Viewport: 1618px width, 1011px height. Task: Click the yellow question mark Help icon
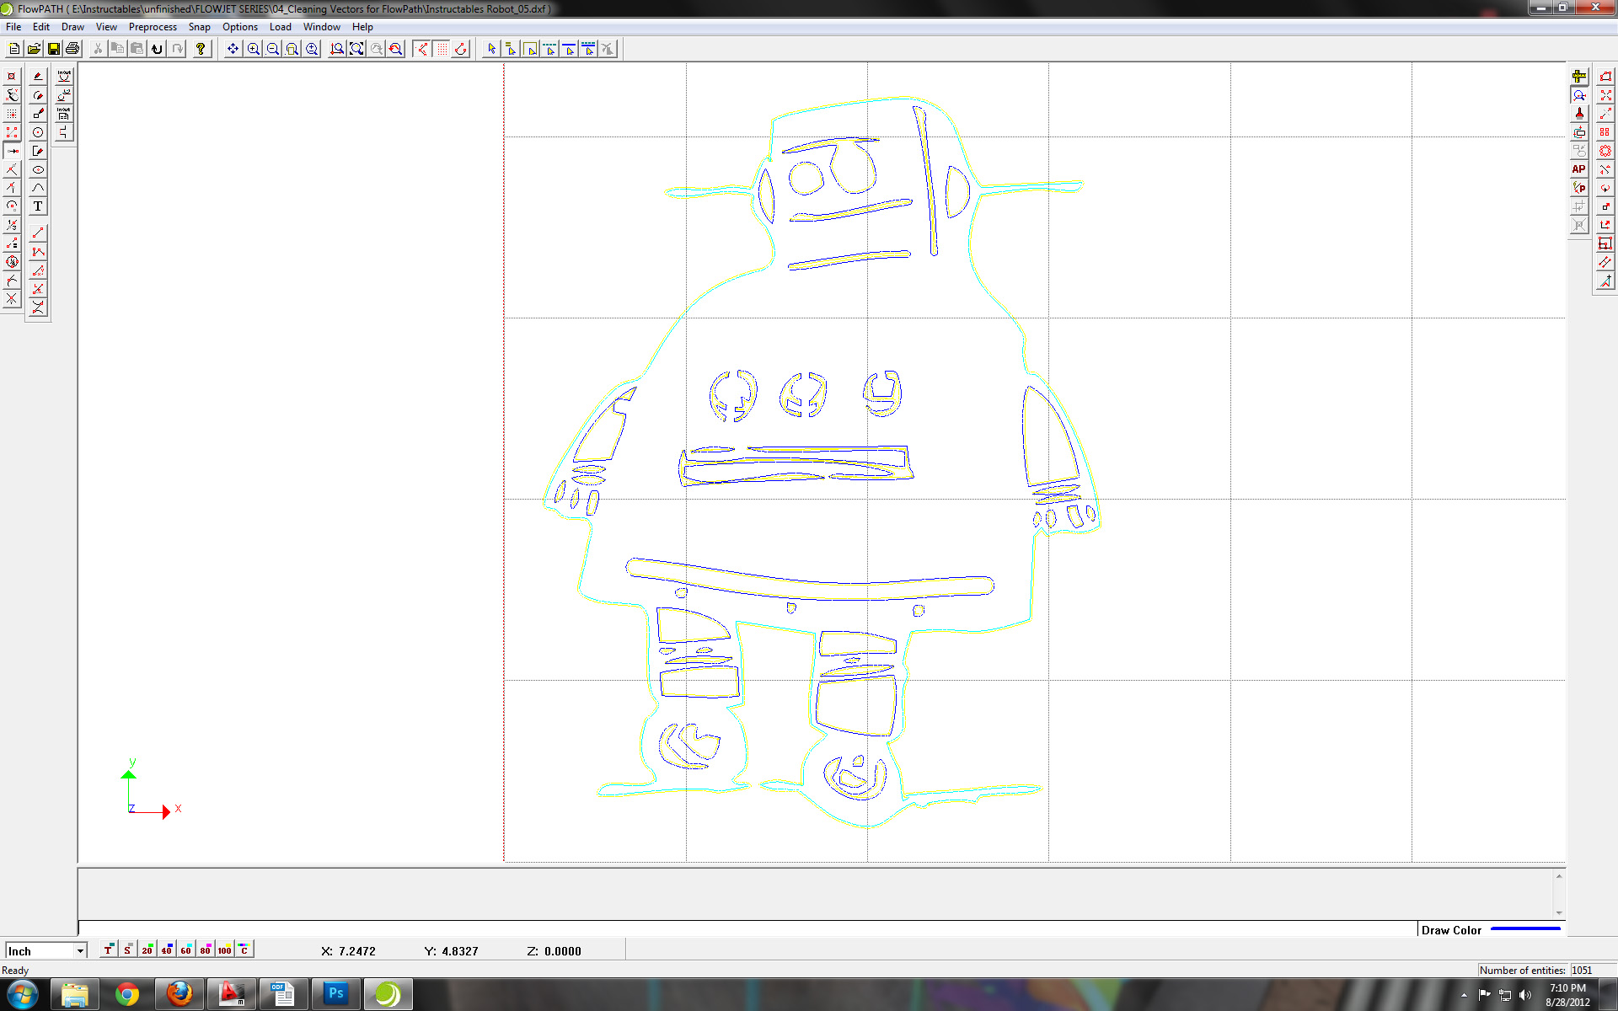coord(201,49)
